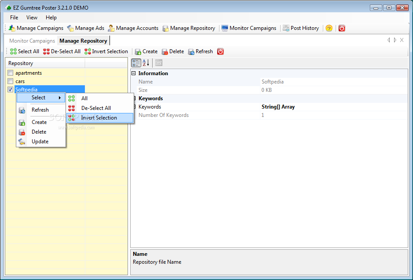Click the property pages icon
The height and width of the screenshot is (280, 413).
coord(159,62)
